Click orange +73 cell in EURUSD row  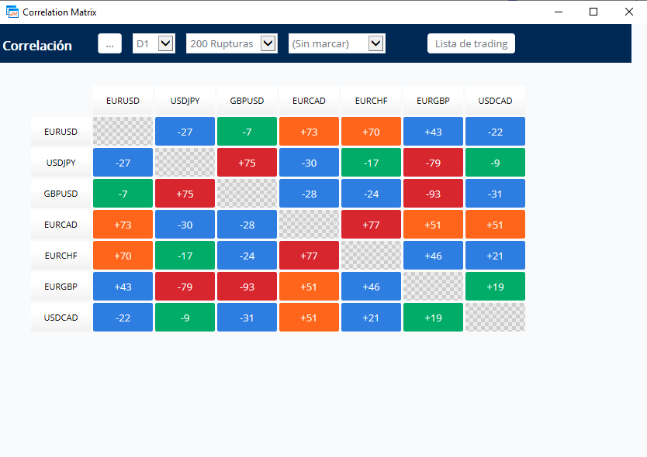[x=309, y=132]
